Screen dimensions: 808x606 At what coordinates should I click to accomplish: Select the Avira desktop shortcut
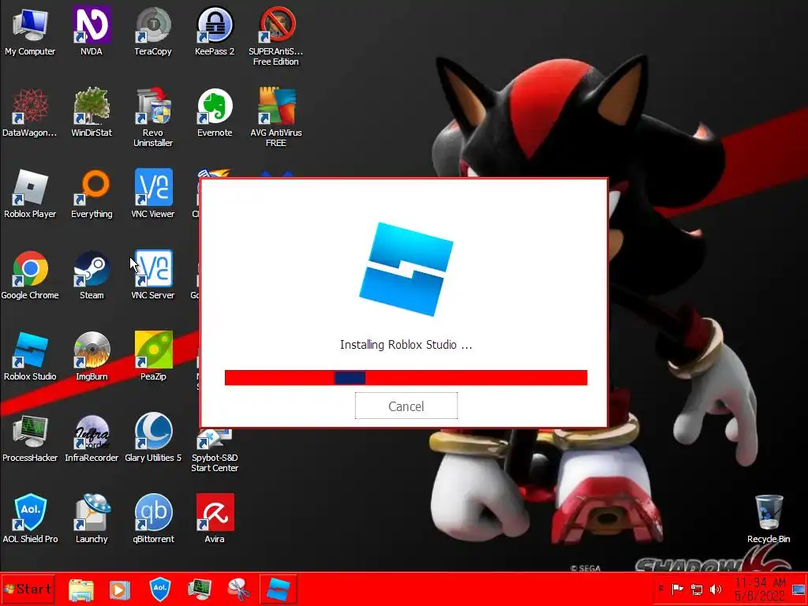(x=215, y=519)
